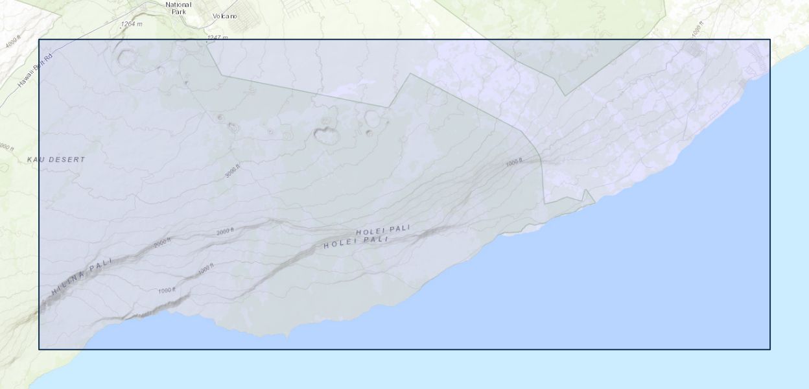Click the "1000 ft" label nearest Holei Pali
809x389 pixels.
point(514,163)
